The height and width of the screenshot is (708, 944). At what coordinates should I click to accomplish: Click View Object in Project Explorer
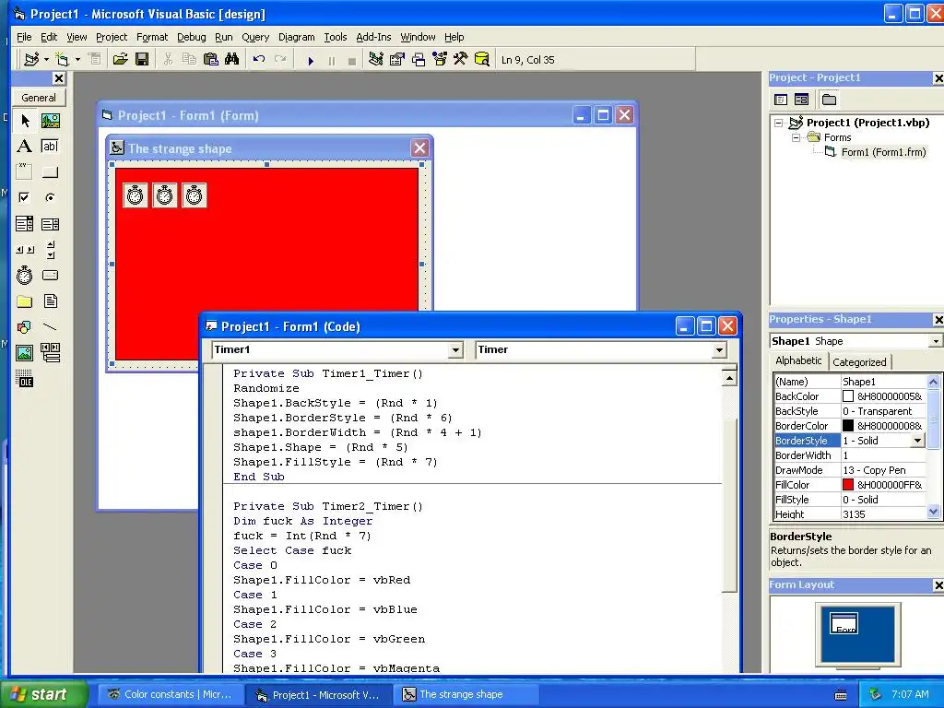(801, 100)
